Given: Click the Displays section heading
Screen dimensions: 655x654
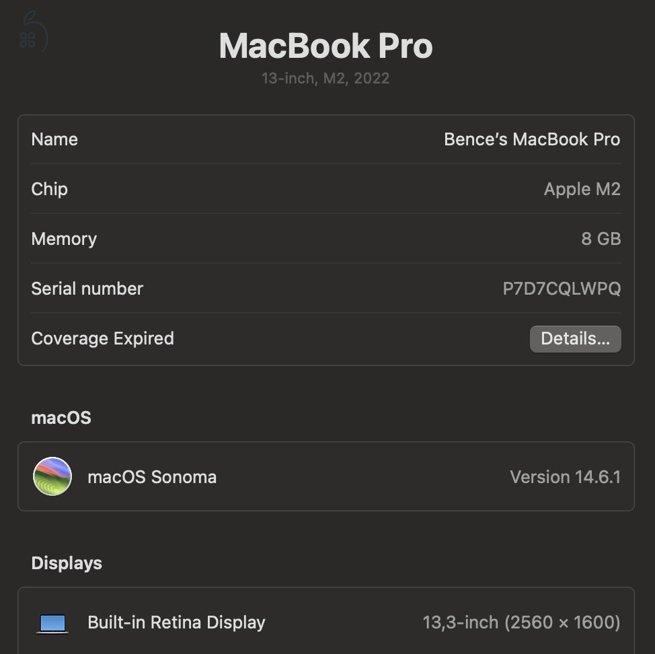Looking at the screenshot, I should coord(67,563).
